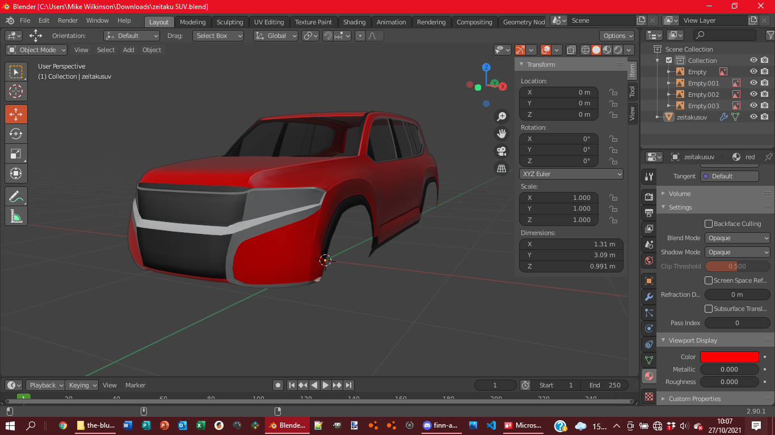Click the zoom magnifier viewport icon
The height and width of the screenshot is (435, 775).
[x=502, y=117]
